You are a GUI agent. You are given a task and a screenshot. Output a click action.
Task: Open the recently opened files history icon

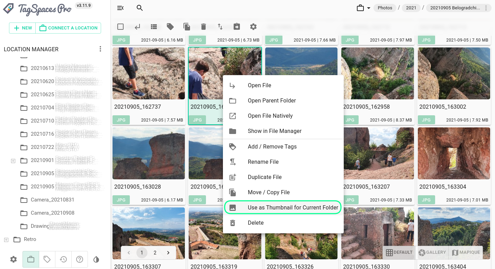click(63, 259)
